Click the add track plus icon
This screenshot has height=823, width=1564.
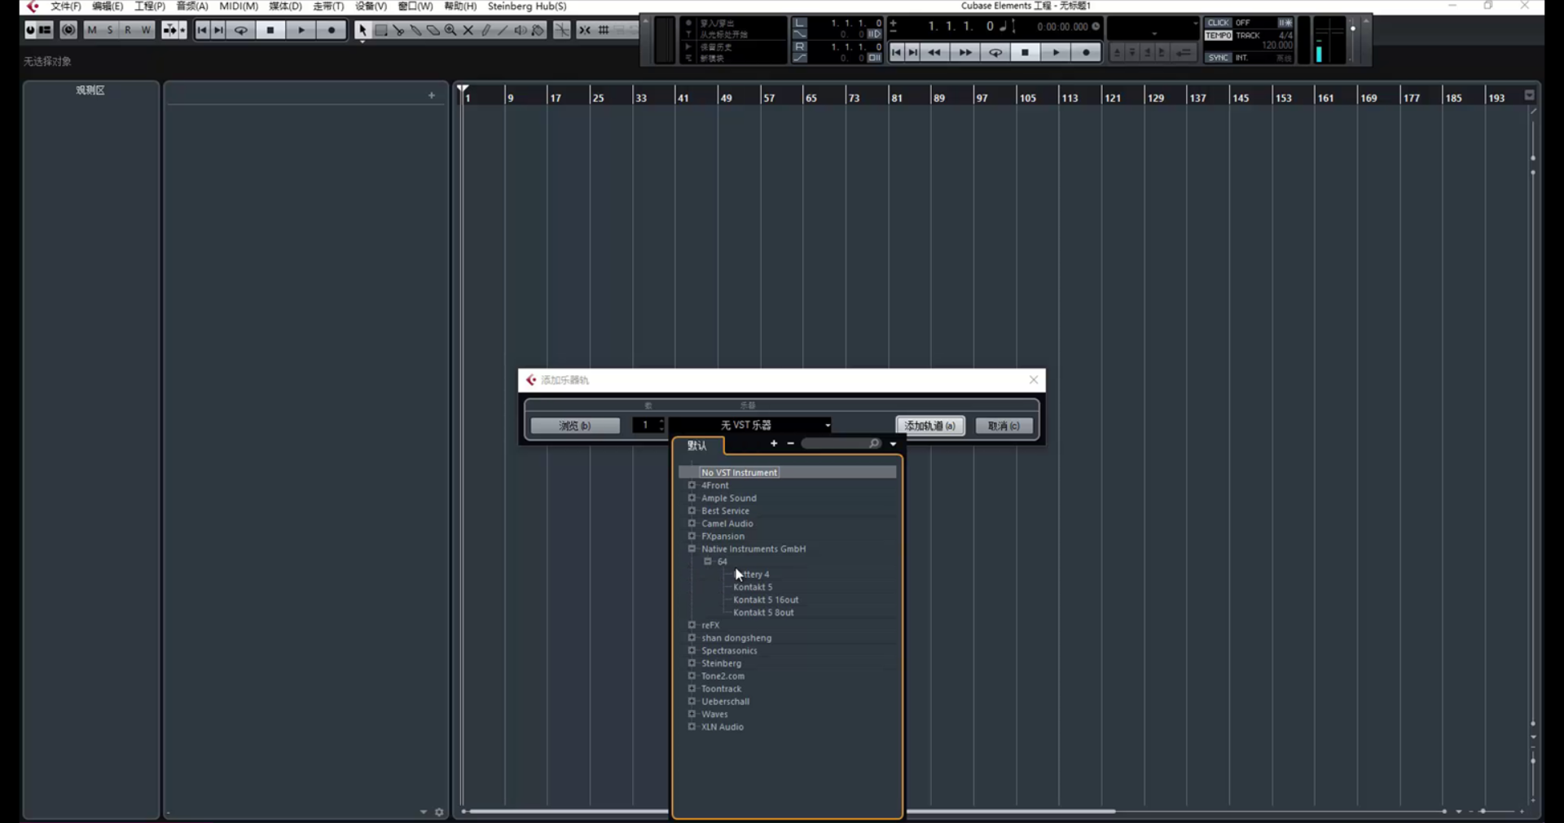pyautogui.click(x=432, y=95)
